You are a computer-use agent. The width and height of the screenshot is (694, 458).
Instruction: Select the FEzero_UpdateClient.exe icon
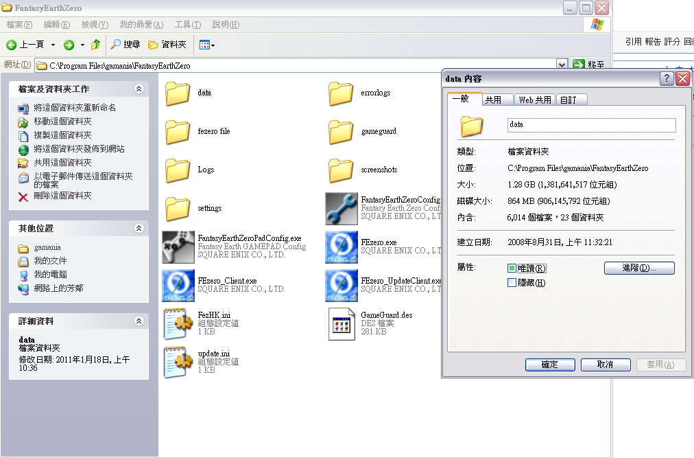point(342,286)
